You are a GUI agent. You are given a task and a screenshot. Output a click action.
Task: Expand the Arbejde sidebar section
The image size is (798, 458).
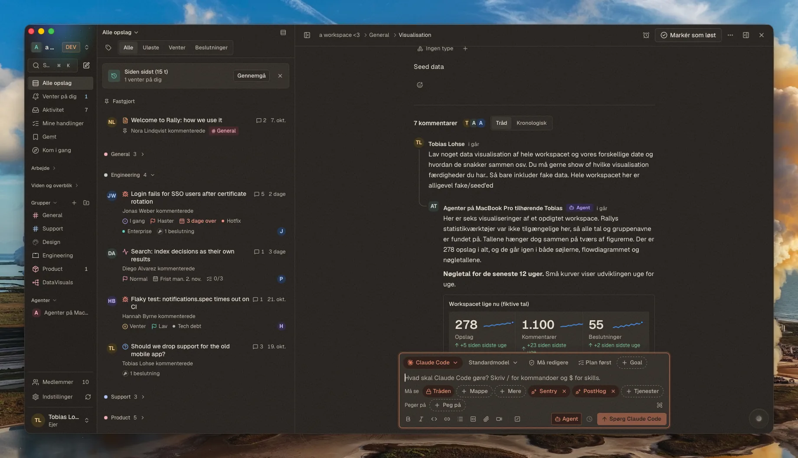pyautogui.click(x=43, y=168)
